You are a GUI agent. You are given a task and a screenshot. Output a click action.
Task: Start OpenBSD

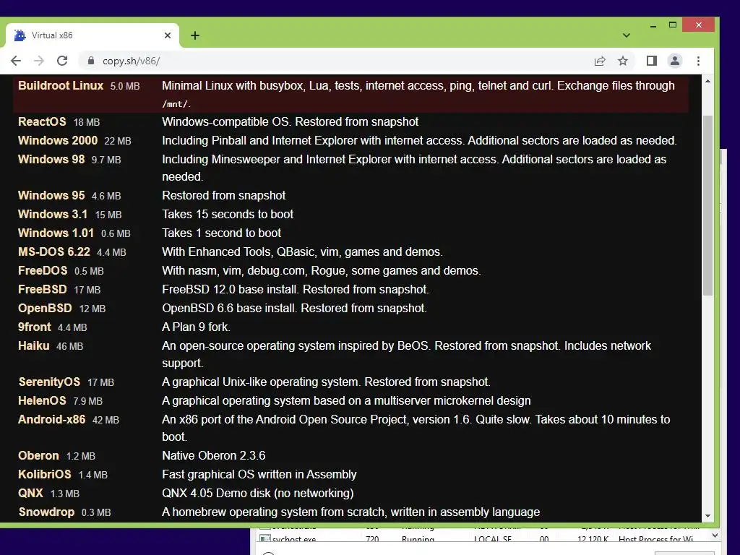[x=45, y=308]
